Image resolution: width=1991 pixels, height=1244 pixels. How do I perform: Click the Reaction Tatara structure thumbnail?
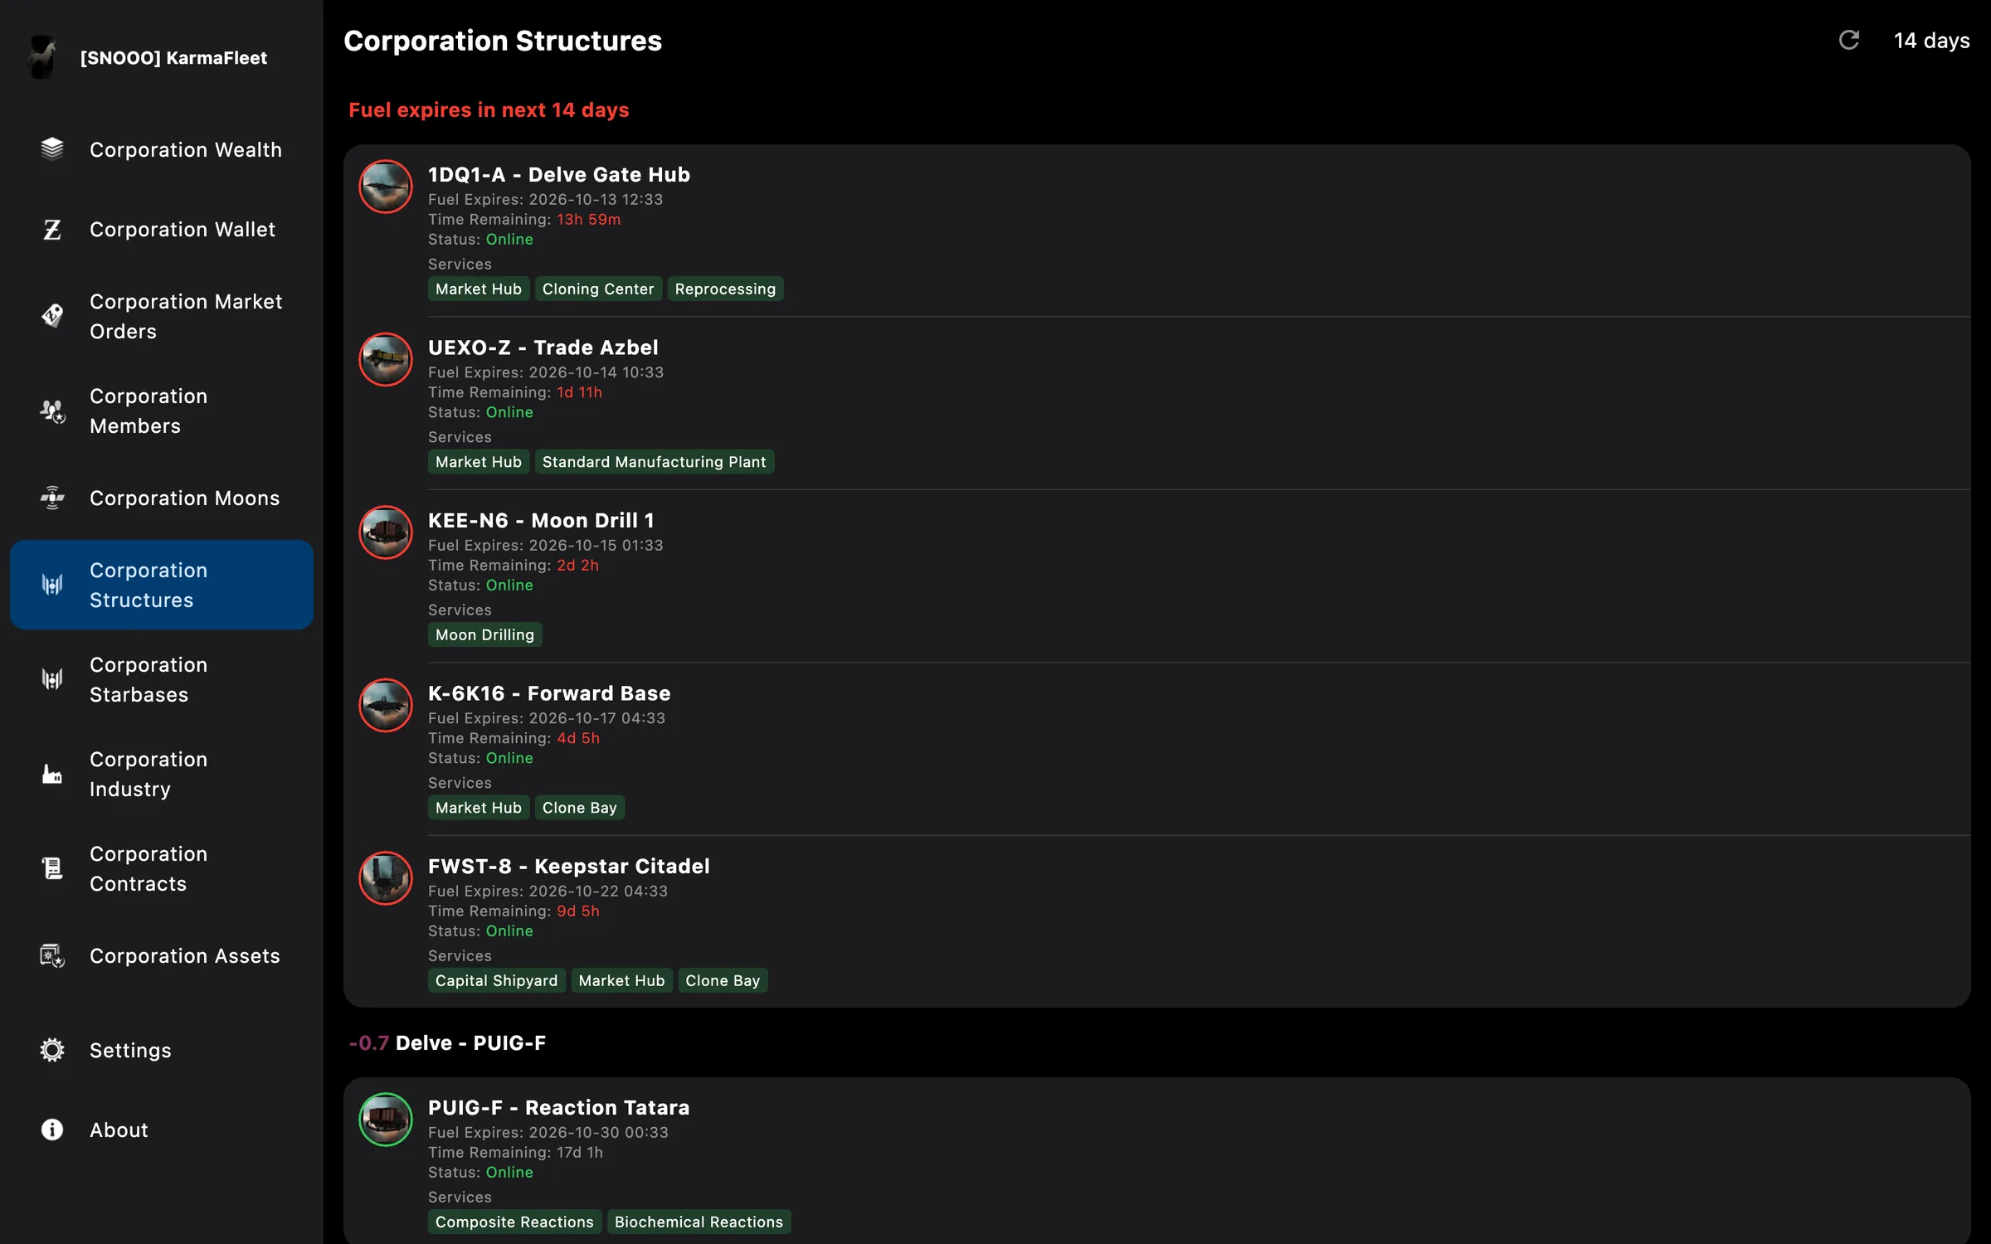pos(386,1120)
